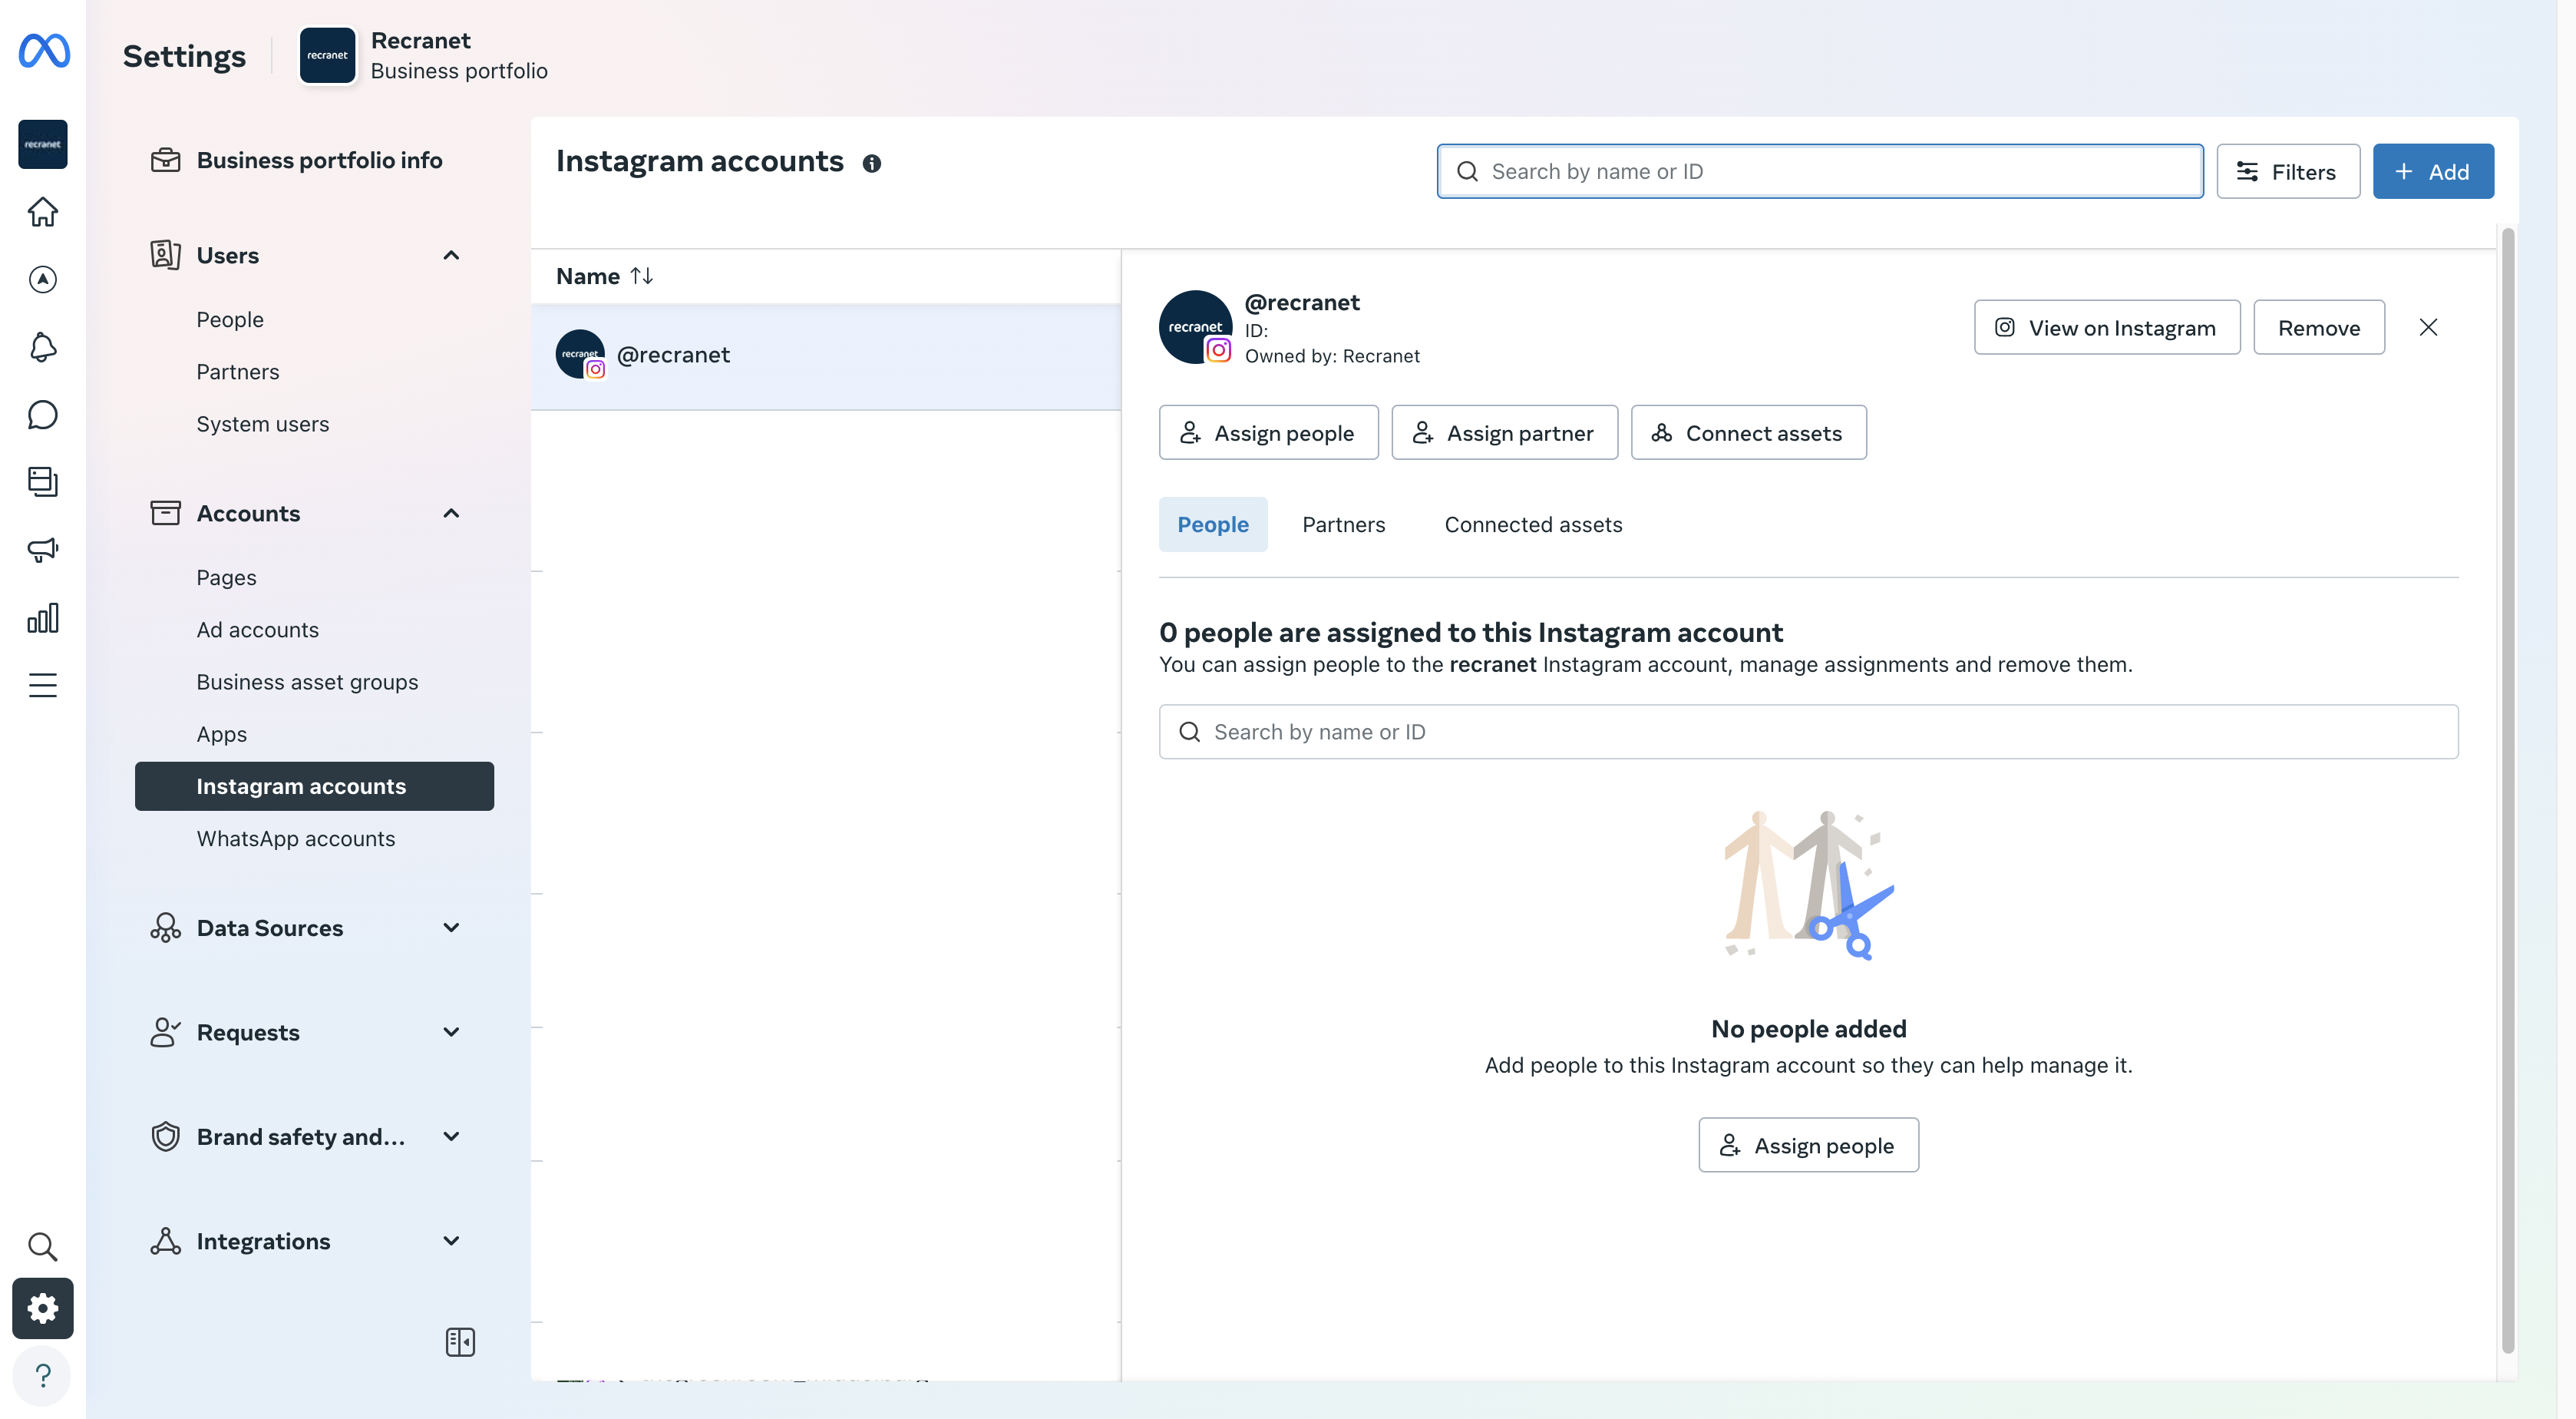This screenshot has width=2576, height=1419.
Task: Sort accounts by Name arrows
Action: tap(642, 275)
